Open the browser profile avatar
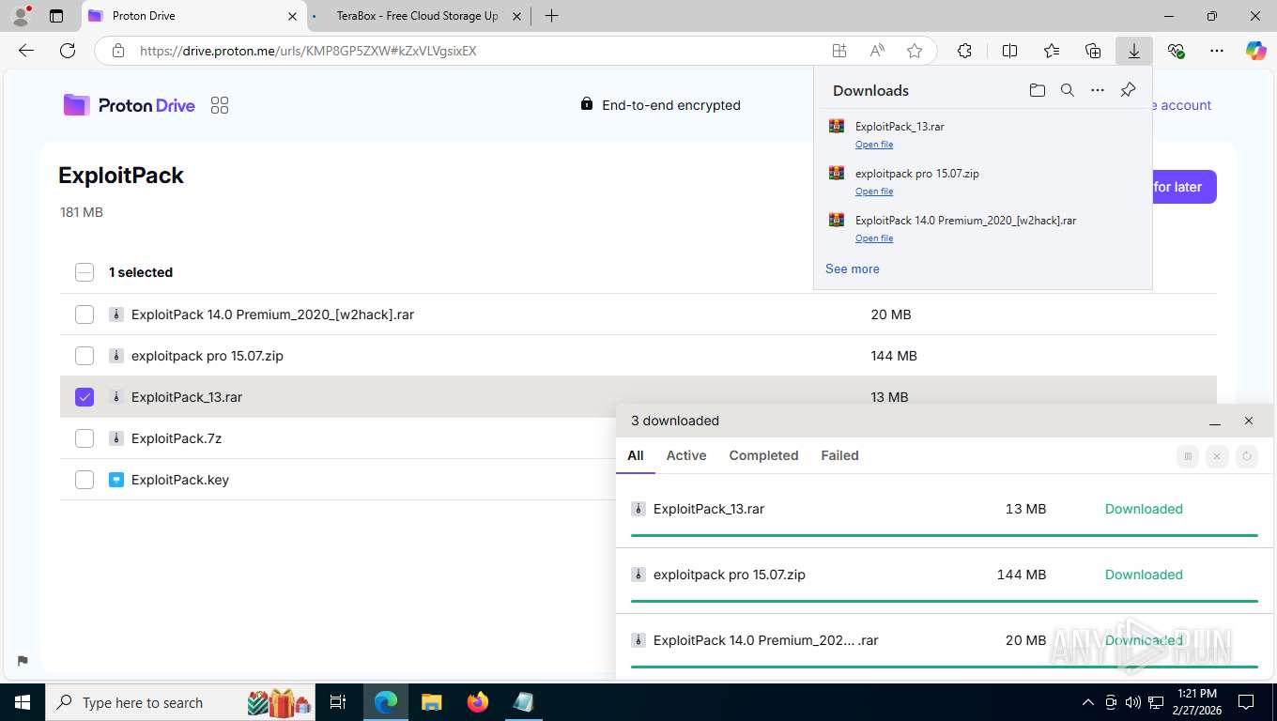Image resolution: width=1277 pixels, height=721 pixels. coord(21,16)
